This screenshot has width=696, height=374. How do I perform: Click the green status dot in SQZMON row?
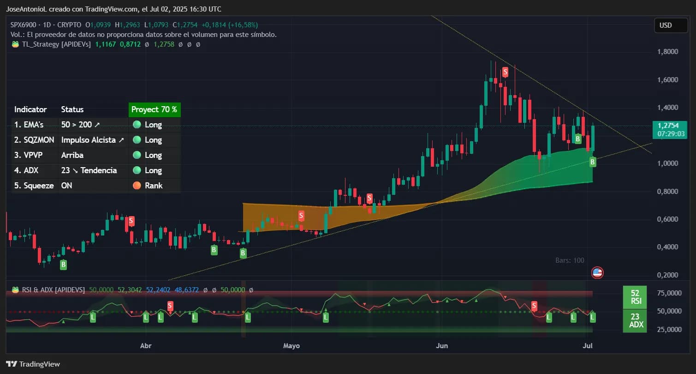137,140
